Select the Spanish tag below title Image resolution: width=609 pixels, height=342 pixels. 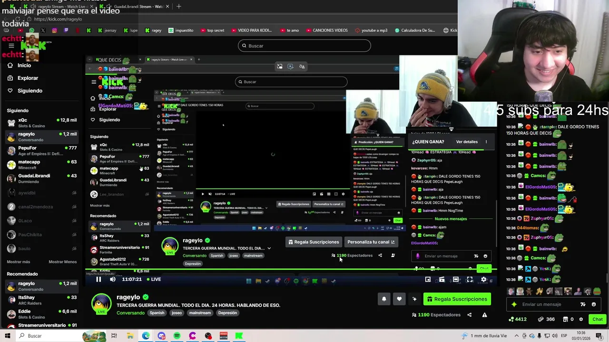click(x=157, y=313)
